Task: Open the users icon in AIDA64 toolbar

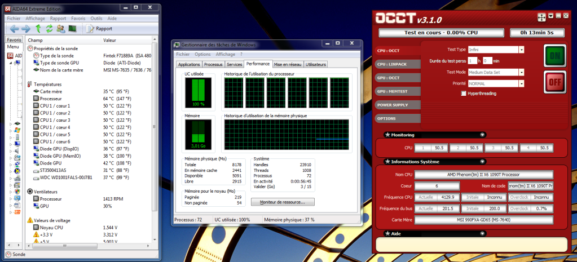Action: (61, 28)
